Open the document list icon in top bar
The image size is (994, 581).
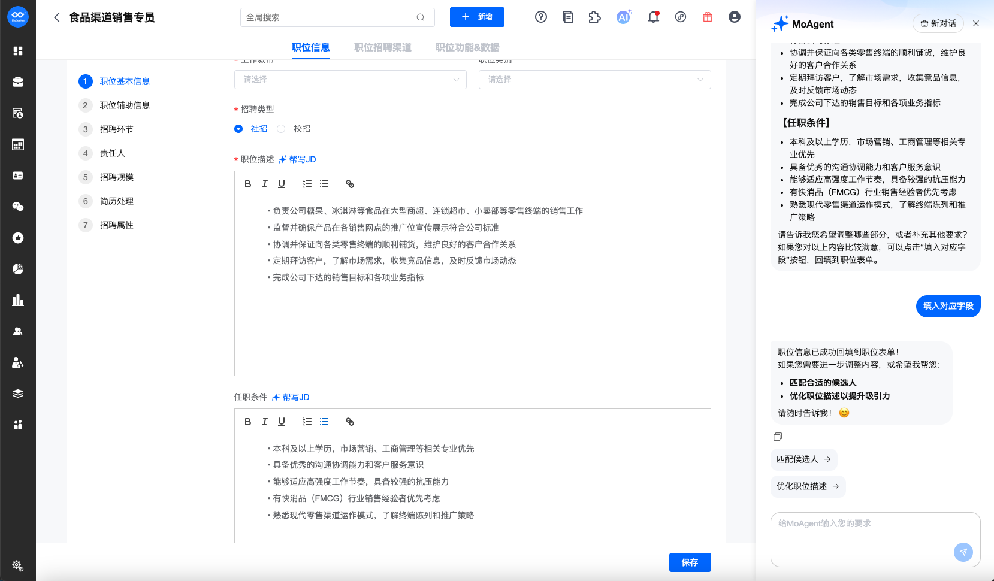tap(568, 17)
